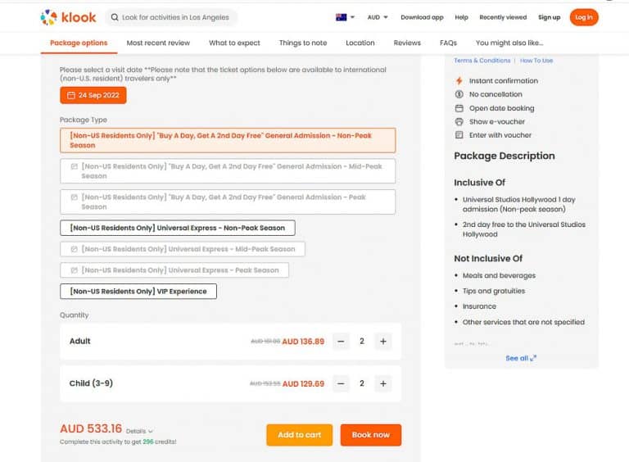Open the AUD currency dropdown
The image size is (629, 462).
[378, 17]
